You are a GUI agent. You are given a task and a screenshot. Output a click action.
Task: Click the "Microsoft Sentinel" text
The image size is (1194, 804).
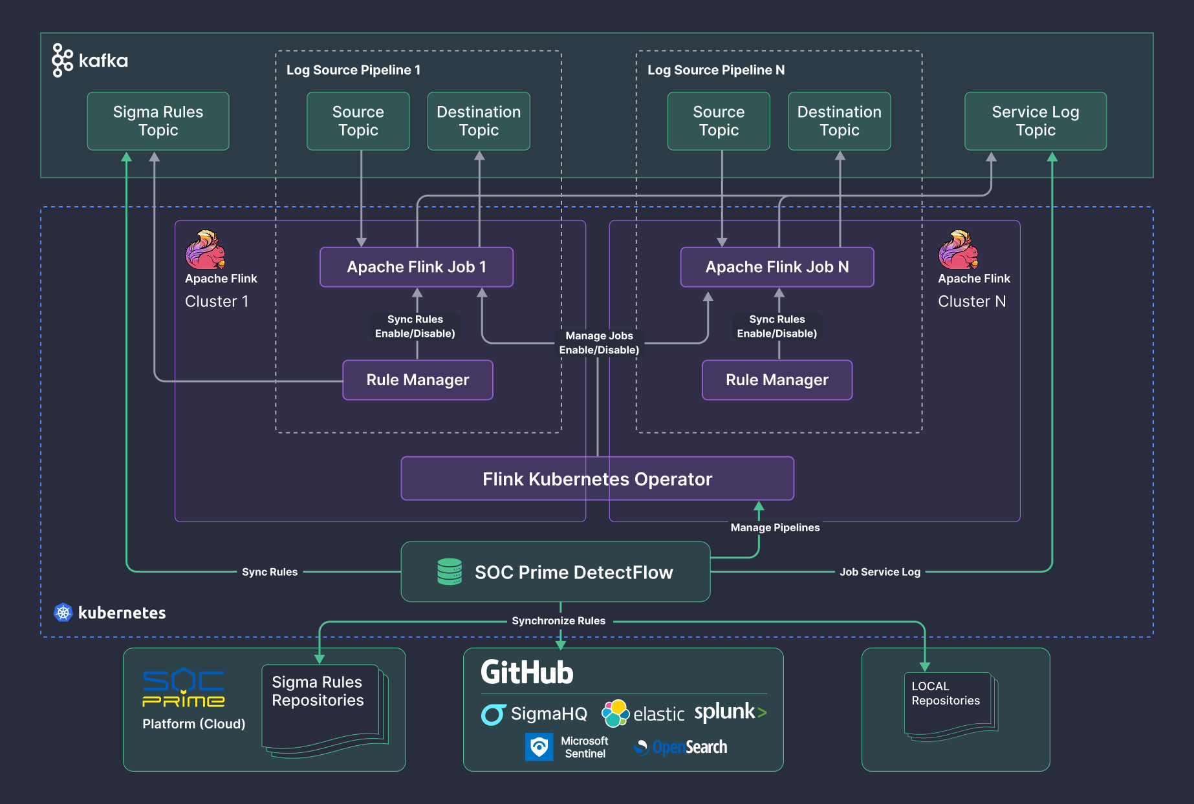click(585, 747)
